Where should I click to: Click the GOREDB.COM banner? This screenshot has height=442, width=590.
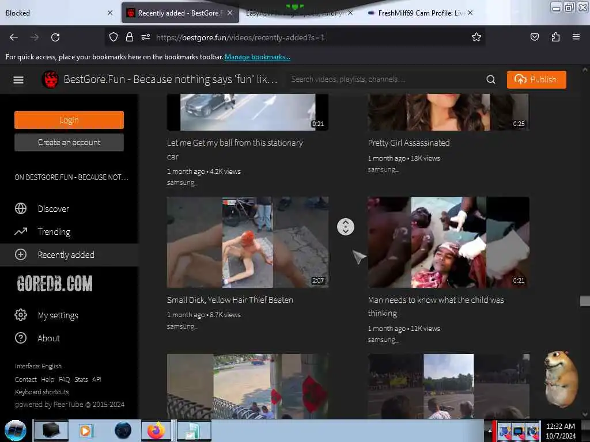click(x=55, y=284)
